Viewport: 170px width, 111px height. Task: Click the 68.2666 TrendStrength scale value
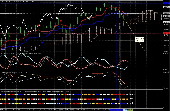tap(166, 72)
